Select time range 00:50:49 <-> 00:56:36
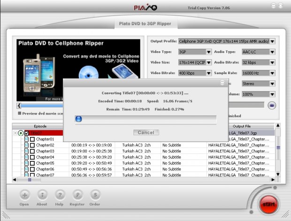 (92, 169)
